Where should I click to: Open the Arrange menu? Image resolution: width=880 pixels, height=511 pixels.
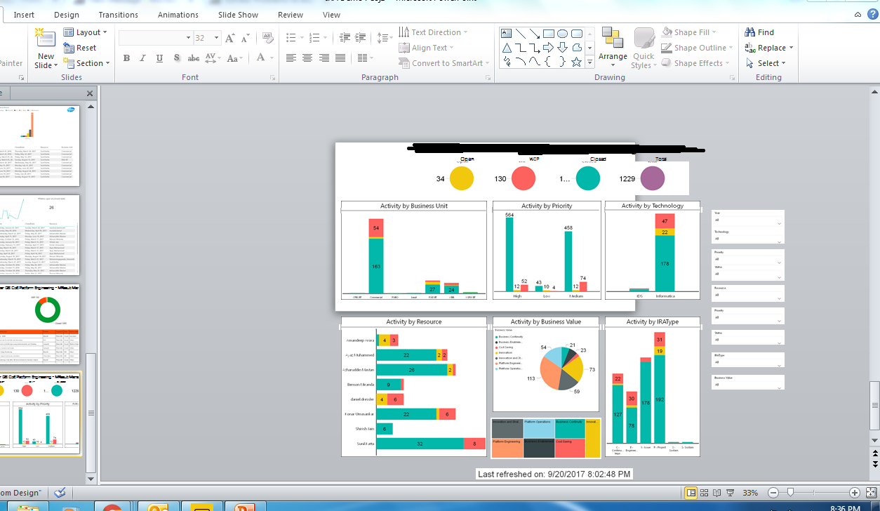[613, 46]
